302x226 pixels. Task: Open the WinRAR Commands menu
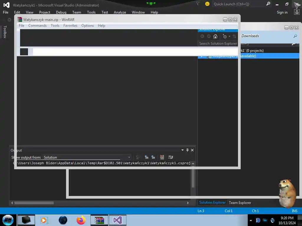pos(37,26)
